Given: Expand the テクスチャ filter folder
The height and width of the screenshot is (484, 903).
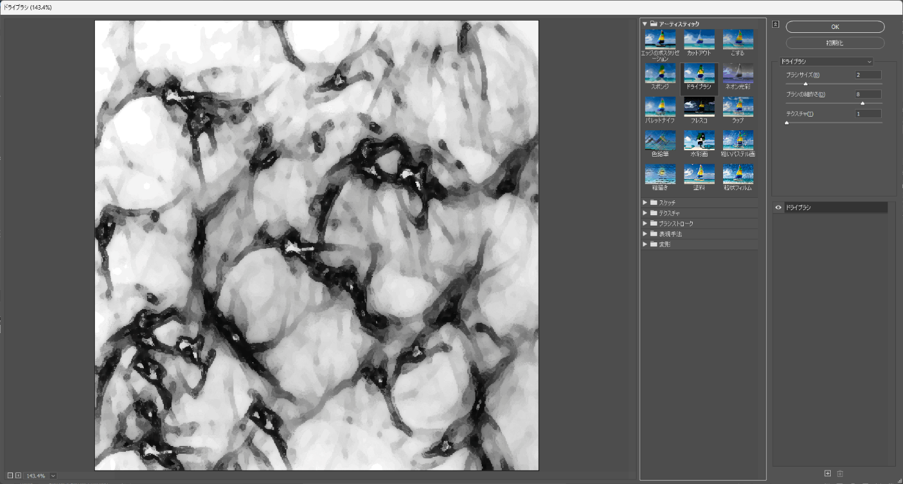Looking at the screenshot, I should tap(645, 213).
